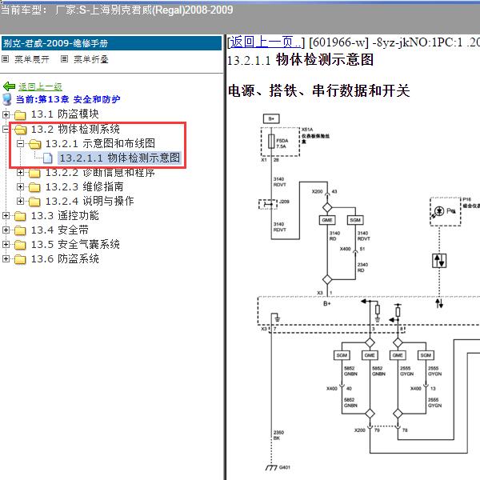The height and width of the screenshot is (480, 480).
Task: Select 13.2 物体检测系统 tree item
Action: click(75, 129)
